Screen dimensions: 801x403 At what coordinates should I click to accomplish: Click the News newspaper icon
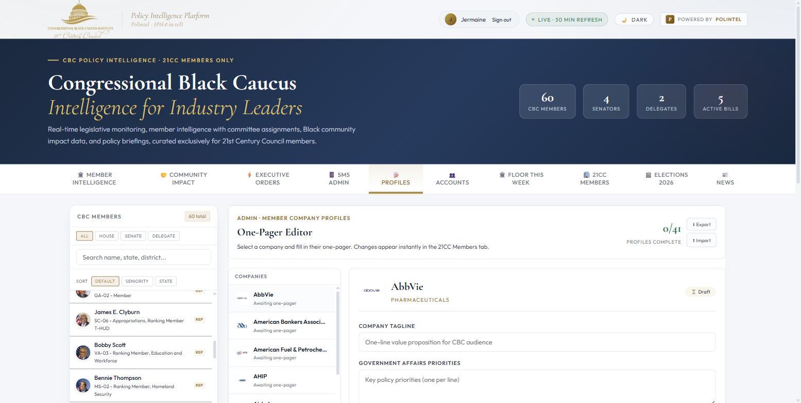pos(725,175)
